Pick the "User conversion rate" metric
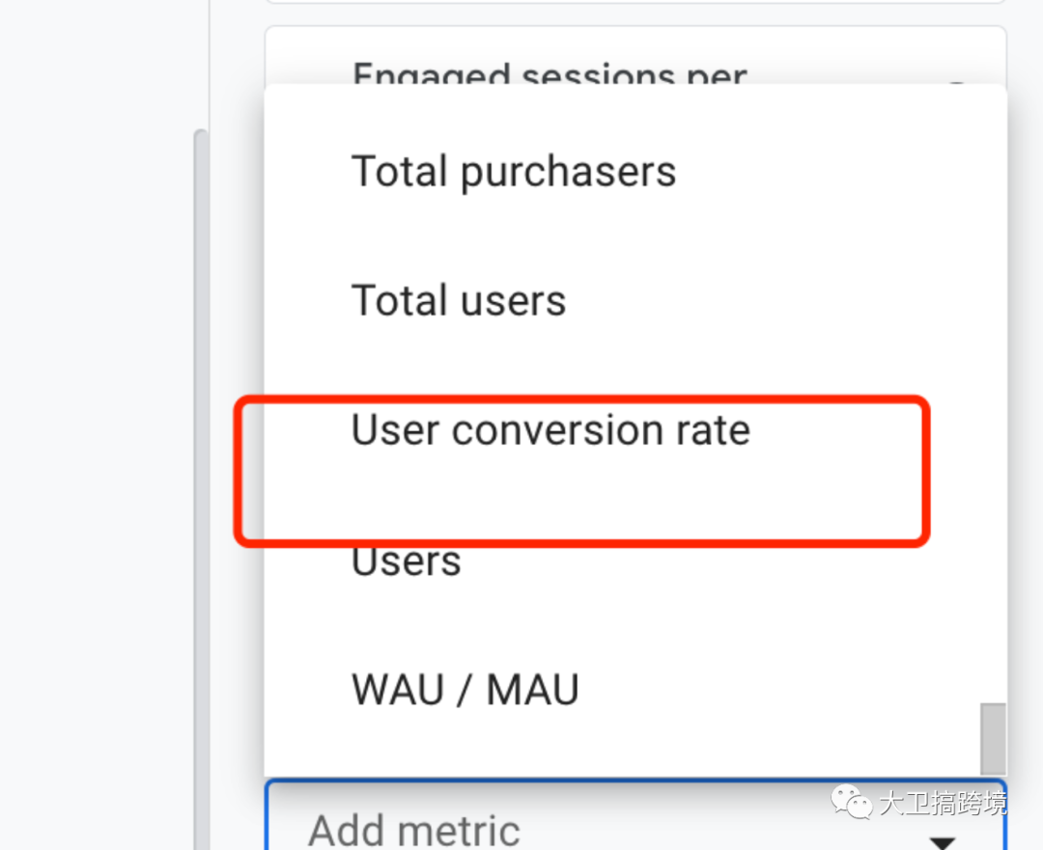This screenshot has height=850, width=1043. 550,430
